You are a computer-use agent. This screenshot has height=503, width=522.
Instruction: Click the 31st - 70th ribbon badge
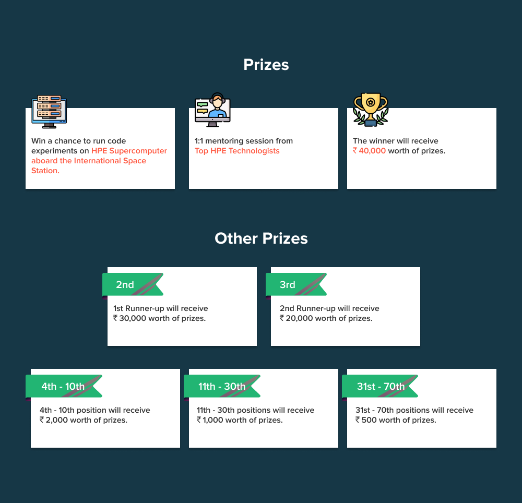(x=380, y=386)
